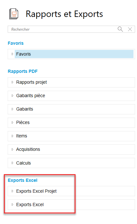Expand the Gabarits arrow
Screen dimensions: 137x224
pos(12,109)
